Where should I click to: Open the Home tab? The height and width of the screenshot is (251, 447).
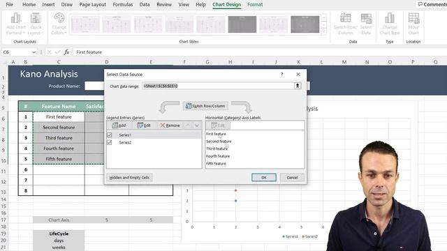tap(29, 4)
